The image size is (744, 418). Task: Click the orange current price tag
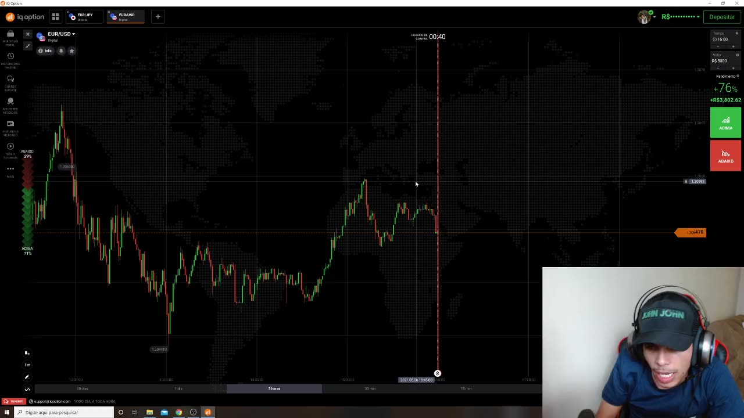coord(691,233)
